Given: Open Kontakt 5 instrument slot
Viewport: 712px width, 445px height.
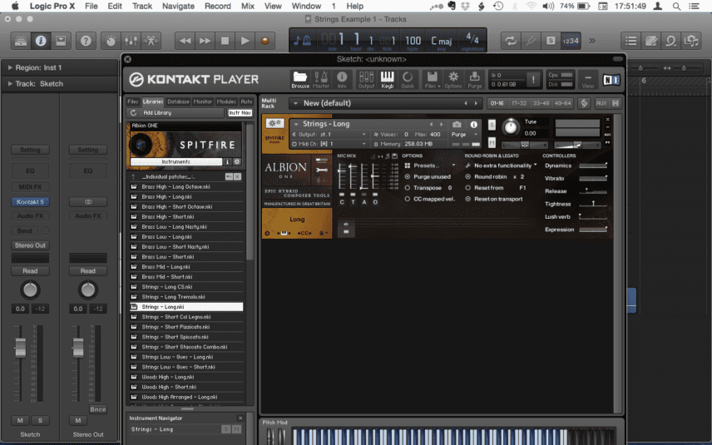Looking at the screenshot, I should click(x=30, y=201).
